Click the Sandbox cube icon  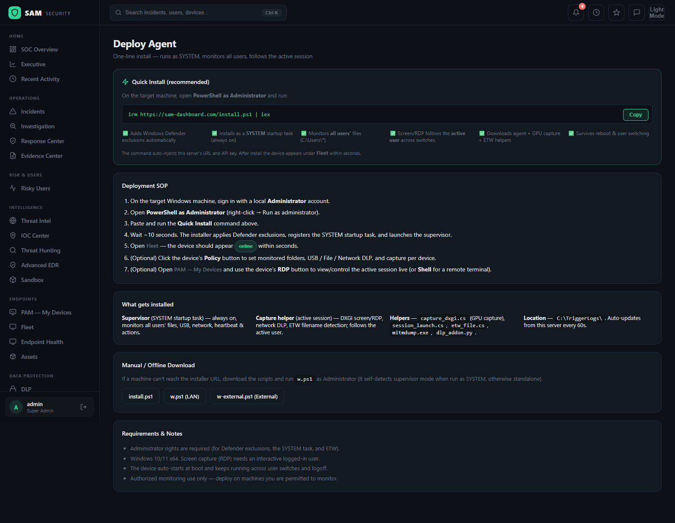(x=13, y=280)
